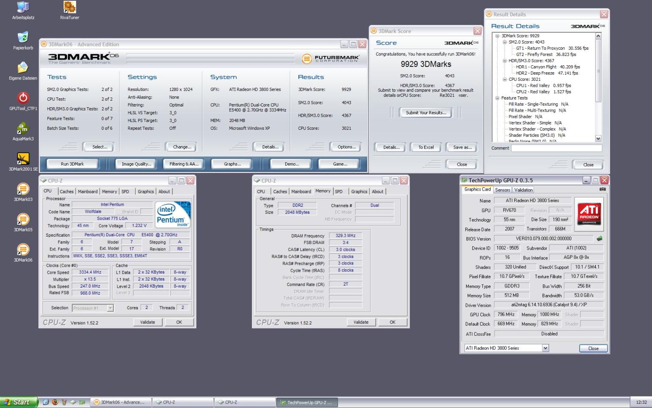Click the Save as button in Score window
This screenshot has height=408, width=652.
tap(462, 147)
